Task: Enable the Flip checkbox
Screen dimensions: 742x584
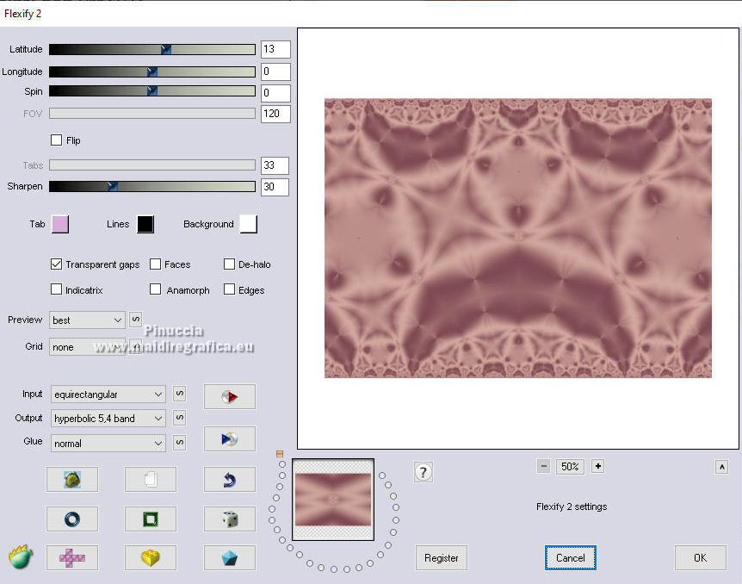Action: click(57, 140)
